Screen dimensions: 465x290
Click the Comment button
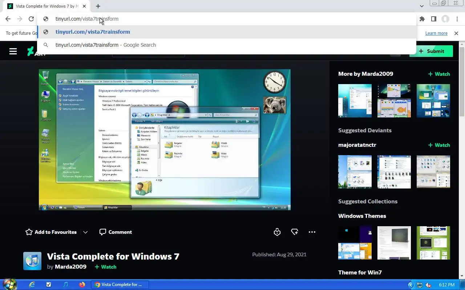116,232
